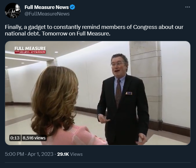Image resolution: width=196 pixels, height=168 pixels.
Task: Click the "Tomorrow on Full Measure" sentence
Action: [76, 34]
